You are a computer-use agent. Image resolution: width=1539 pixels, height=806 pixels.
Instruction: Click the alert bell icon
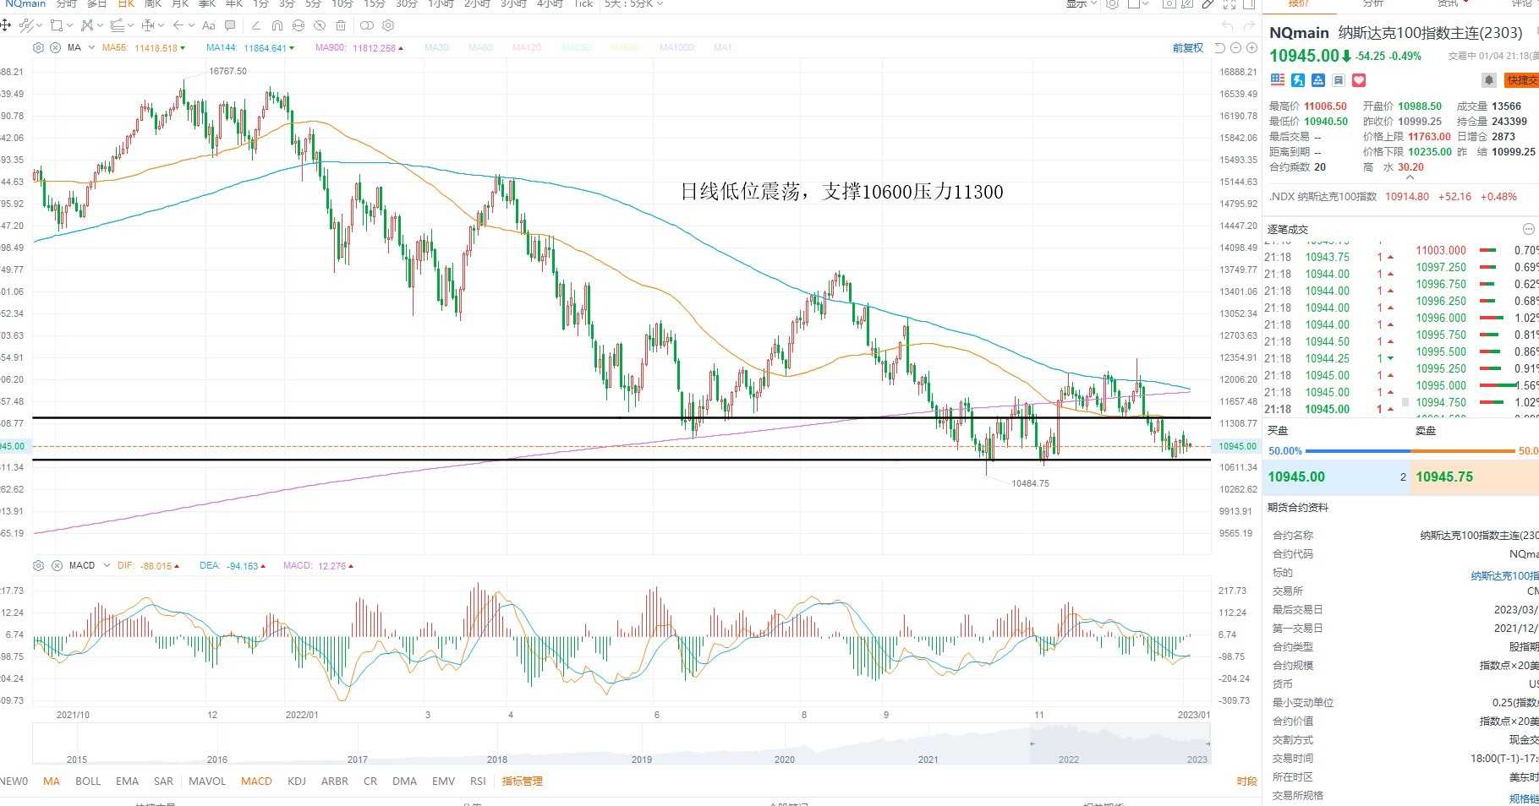click(1489, 80)
